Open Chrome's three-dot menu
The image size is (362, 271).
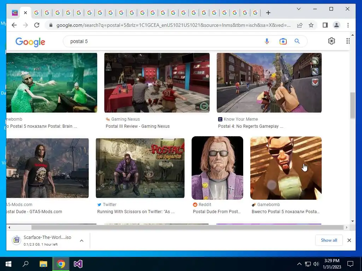point(348,25)
